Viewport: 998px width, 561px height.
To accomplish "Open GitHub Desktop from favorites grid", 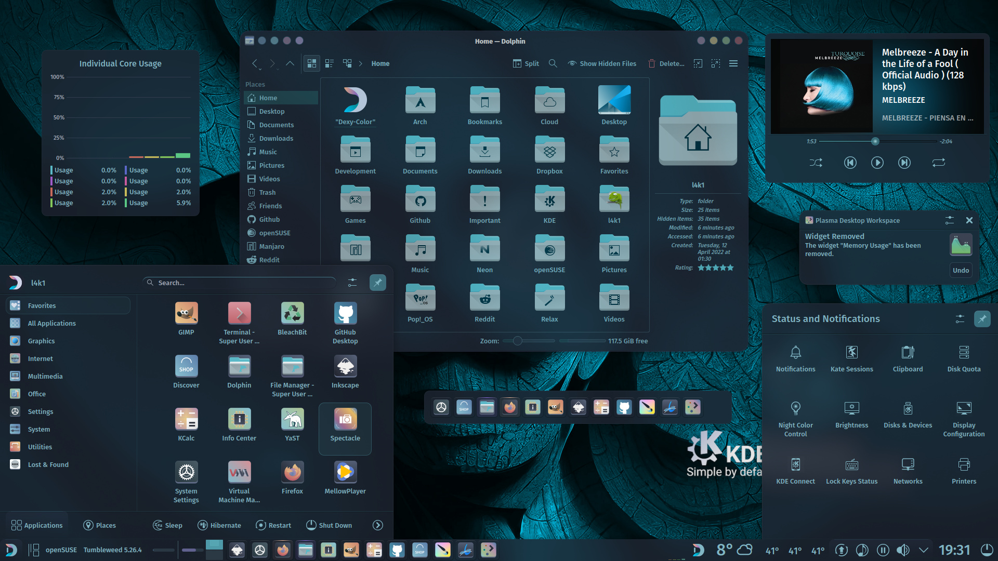I will coord(345,323).
